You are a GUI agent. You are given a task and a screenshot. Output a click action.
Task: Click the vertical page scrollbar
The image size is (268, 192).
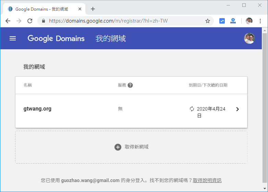[x=265, y=107]
